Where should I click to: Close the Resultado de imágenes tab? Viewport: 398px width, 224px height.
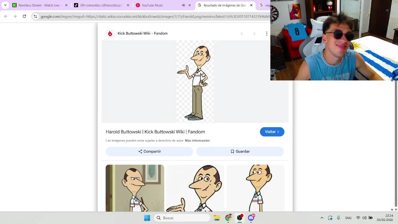point(251,5)
